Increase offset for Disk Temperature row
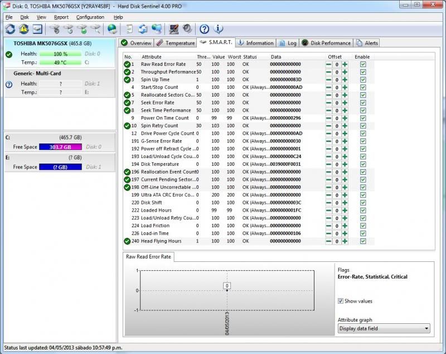 click(345, 164)
